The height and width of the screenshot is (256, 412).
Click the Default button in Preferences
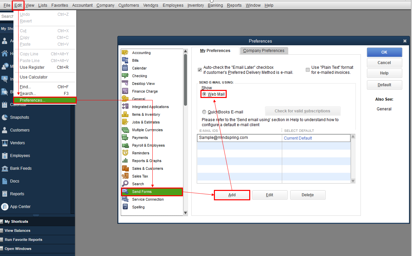pyautogui.click(x=384, y=85)
